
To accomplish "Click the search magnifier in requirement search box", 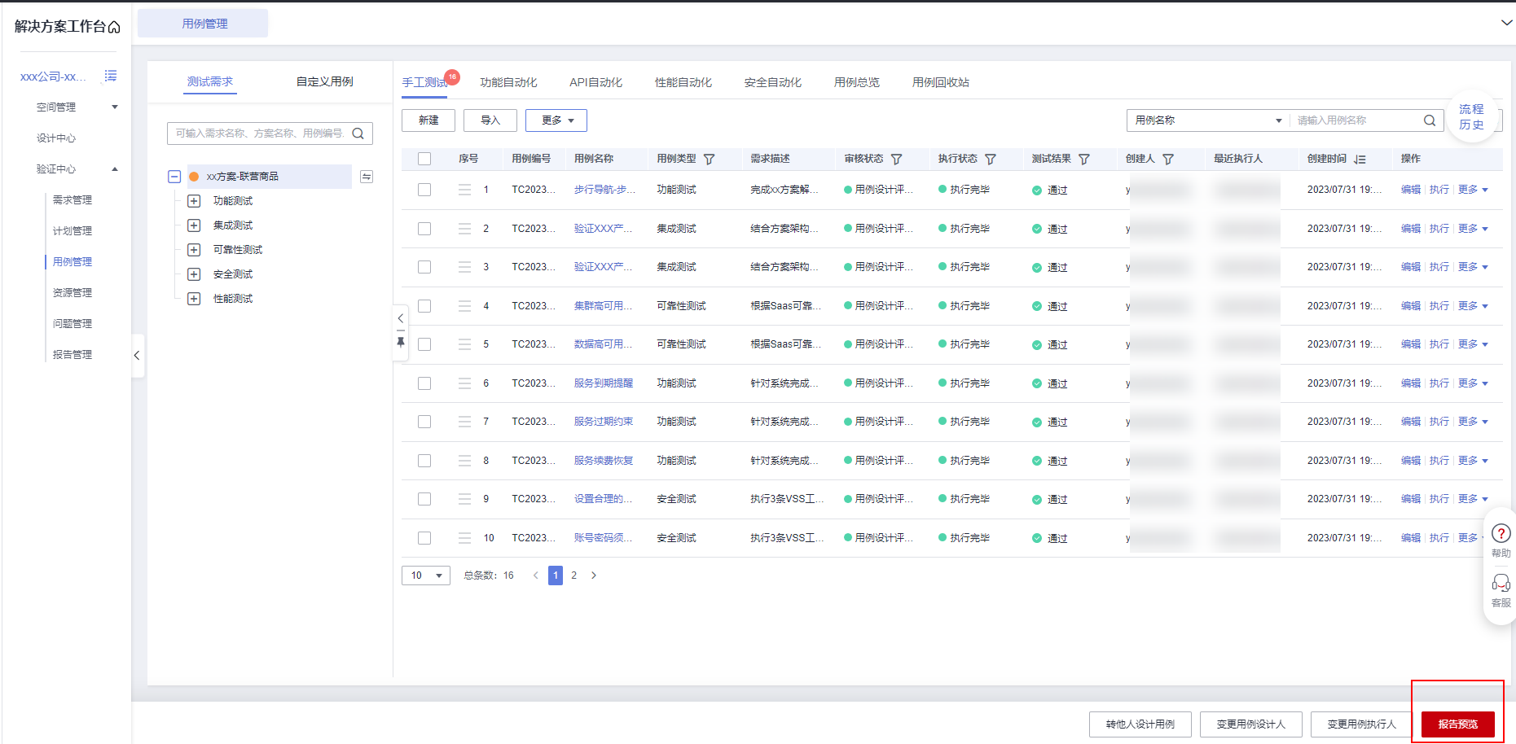I will coord(358,133).
